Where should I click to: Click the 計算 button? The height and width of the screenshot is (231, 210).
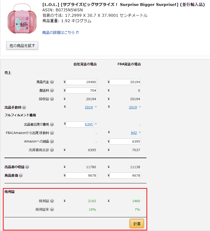[x=137, y=224]
